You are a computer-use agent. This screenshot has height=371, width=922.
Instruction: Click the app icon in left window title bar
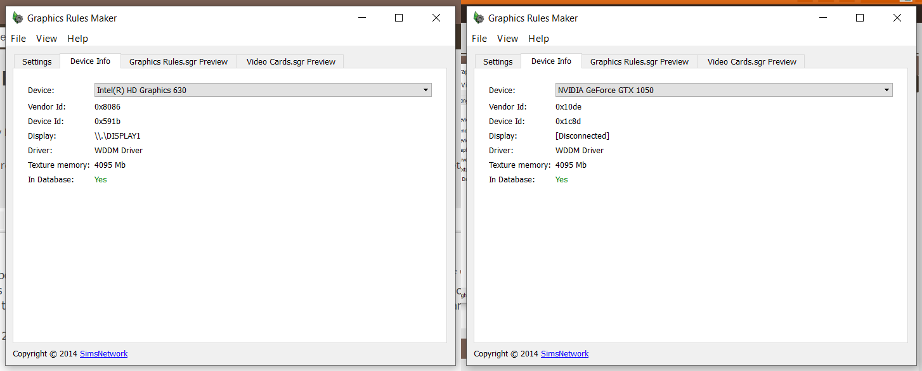point(18,18)
